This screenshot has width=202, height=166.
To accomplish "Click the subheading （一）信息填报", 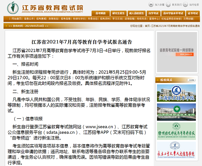I will (x=28, y=119).
